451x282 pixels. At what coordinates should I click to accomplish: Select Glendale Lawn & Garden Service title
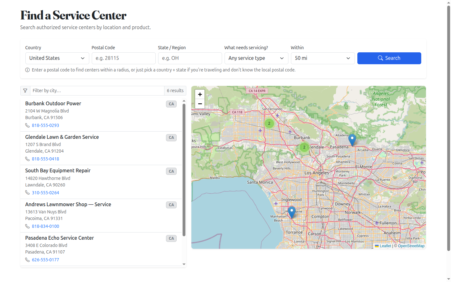(x=62, y=137)
